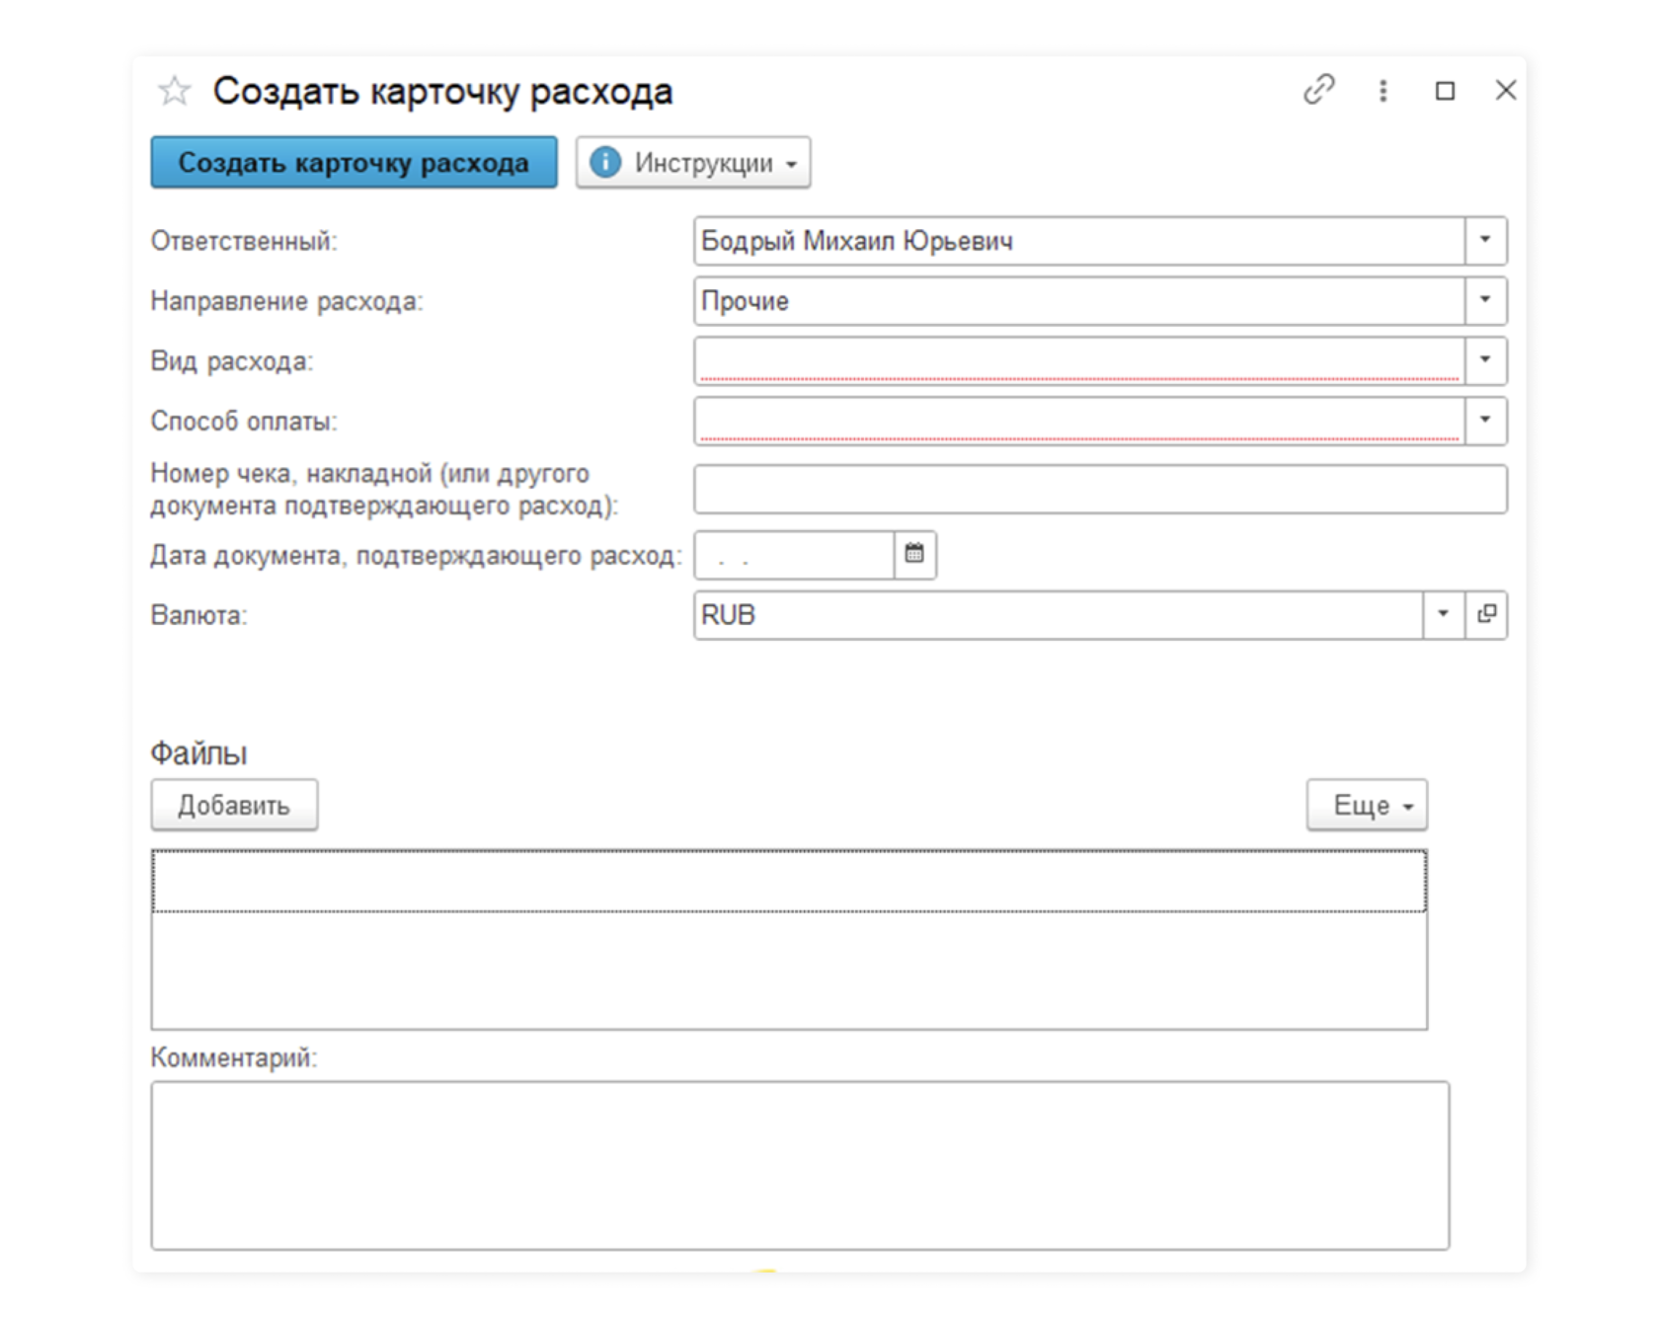Viewport: 1659px width, 1327px height.
Task: Open the Еще menu for files
Action: pos(1367,805)
